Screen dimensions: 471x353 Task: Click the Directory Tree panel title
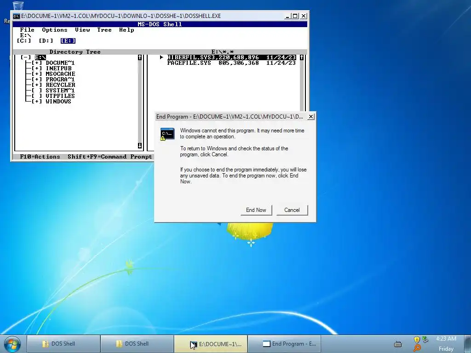click(75, 52)
